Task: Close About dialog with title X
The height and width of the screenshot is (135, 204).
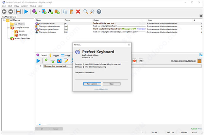Action: point(129,44)
